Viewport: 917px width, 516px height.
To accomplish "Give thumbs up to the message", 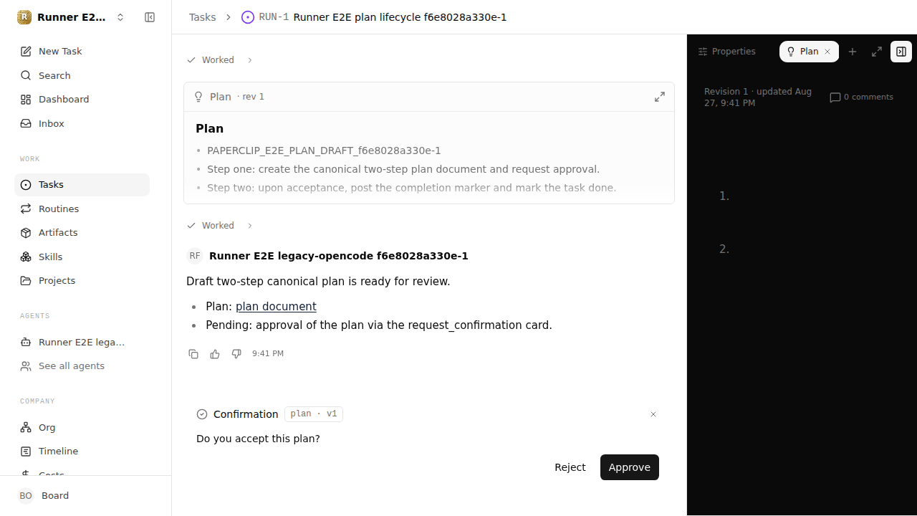I will pos(215,354).
